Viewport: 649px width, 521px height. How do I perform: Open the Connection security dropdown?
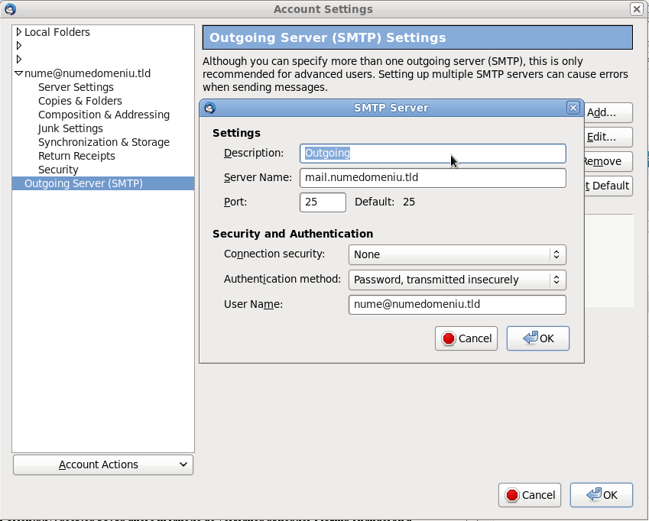click(x=457, y=254)
